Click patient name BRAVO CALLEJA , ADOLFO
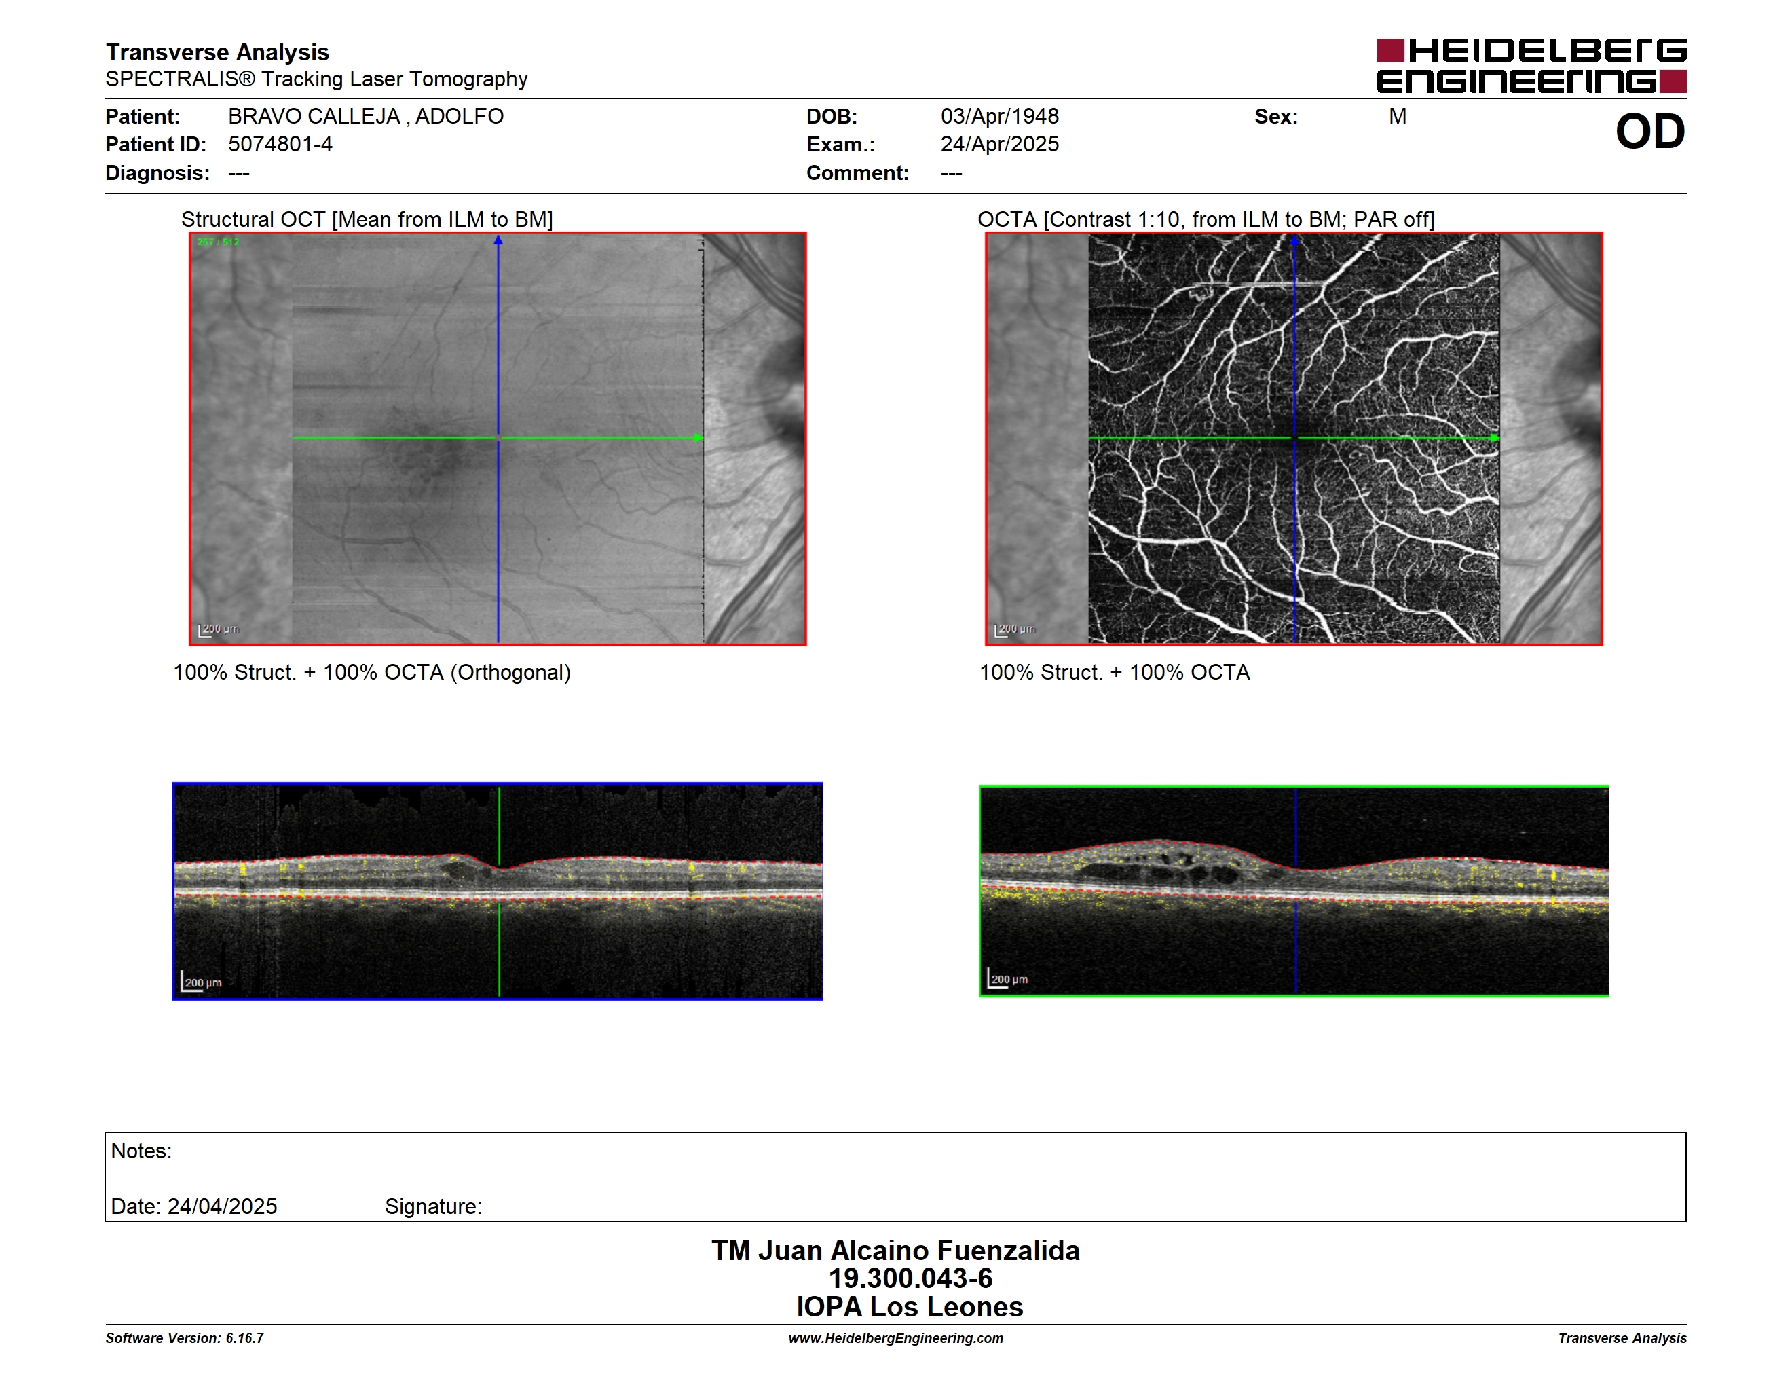Viewport: 1792px width, 1385px height. point(366,117)
